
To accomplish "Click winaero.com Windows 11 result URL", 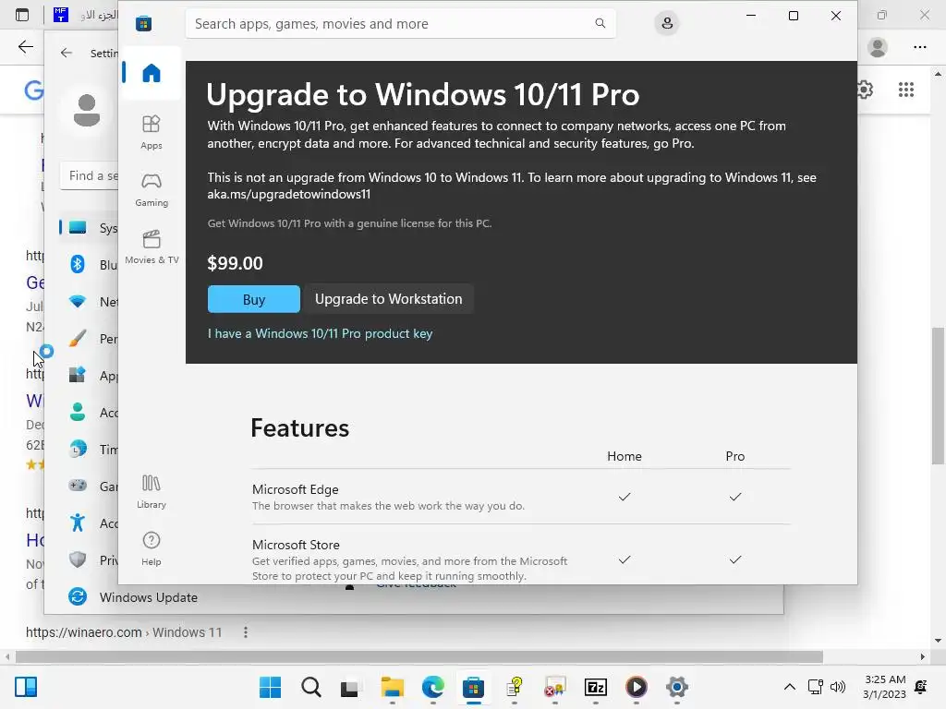I will click(124, 632).
